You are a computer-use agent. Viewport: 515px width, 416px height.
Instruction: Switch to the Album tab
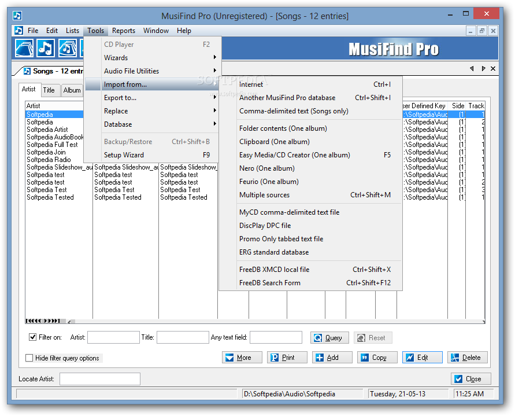(x=72, y=90)
